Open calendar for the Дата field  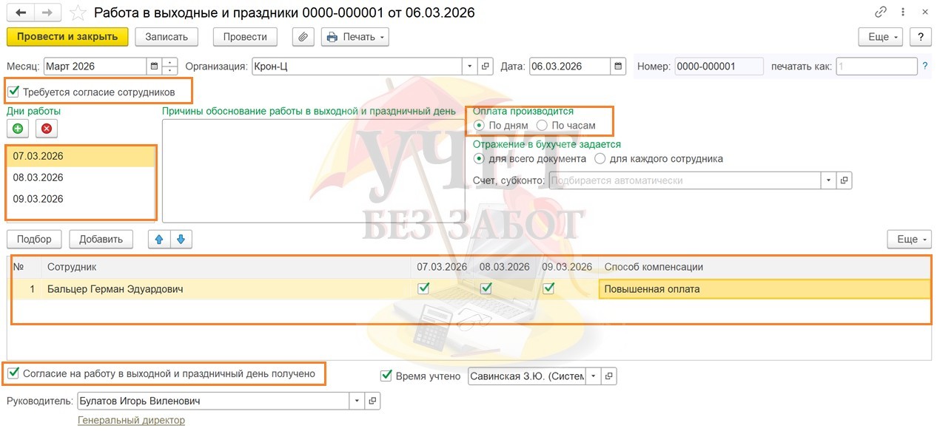pos(618,67)
